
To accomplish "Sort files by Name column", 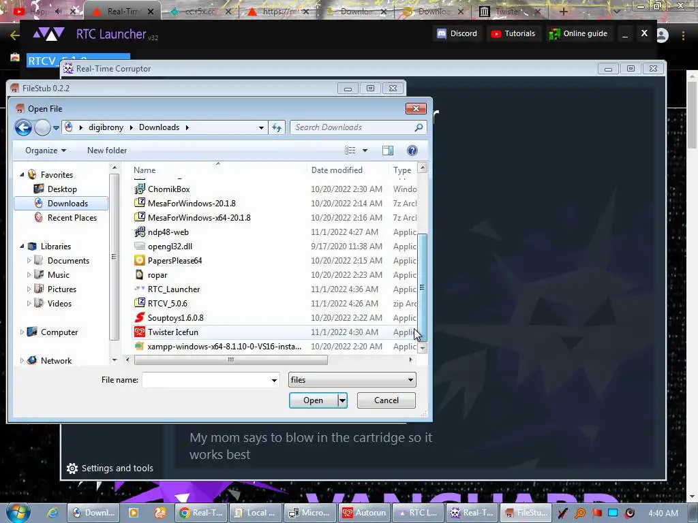I will pos(145,170).
